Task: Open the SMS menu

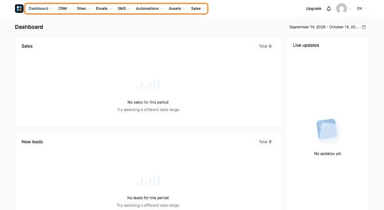Action: 124,8
